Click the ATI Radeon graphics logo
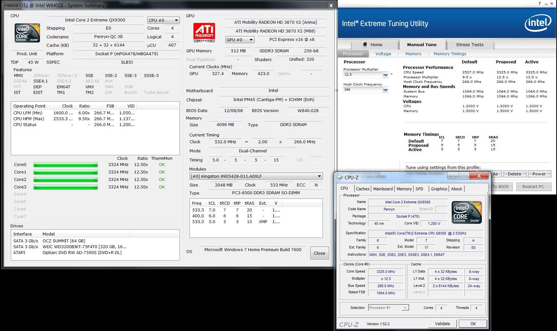The height and width of the screenshot is (331, 557). click(x=204, y=32)
